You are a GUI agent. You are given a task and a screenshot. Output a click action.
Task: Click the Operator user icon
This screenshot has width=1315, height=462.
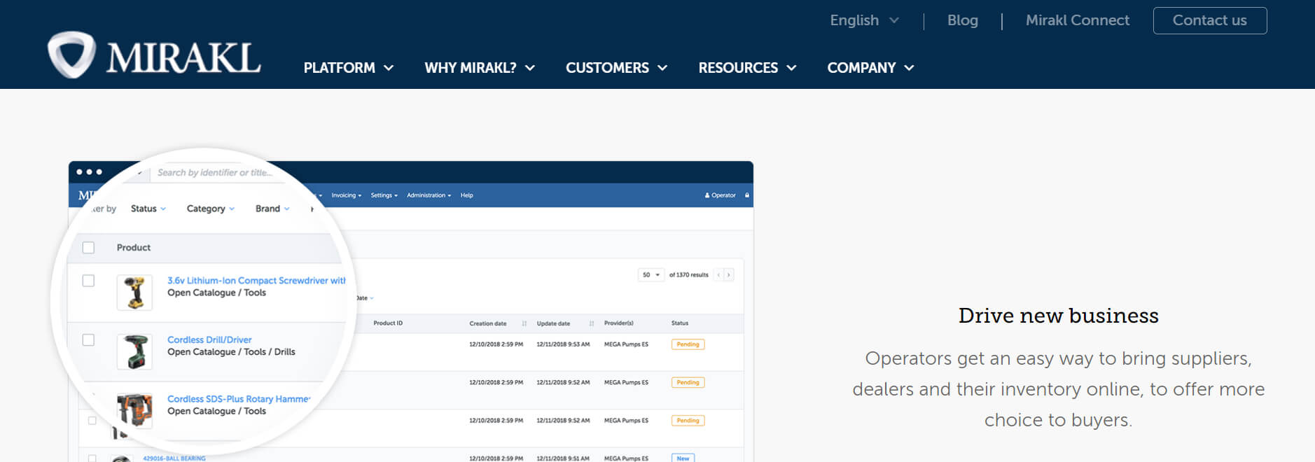point(707,195)
